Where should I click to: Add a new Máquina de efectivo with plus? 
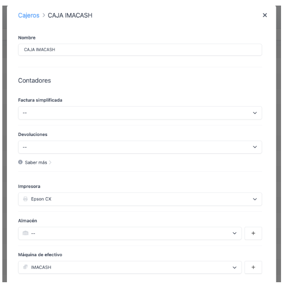[x=253, y=267]
